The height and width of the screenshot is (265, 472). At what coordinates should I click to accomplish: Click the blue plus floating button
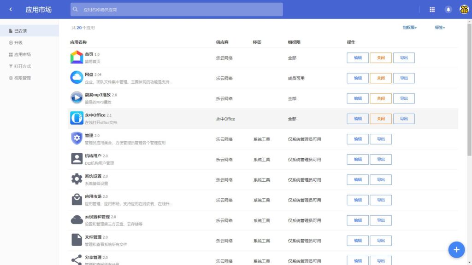click(456, 249)
